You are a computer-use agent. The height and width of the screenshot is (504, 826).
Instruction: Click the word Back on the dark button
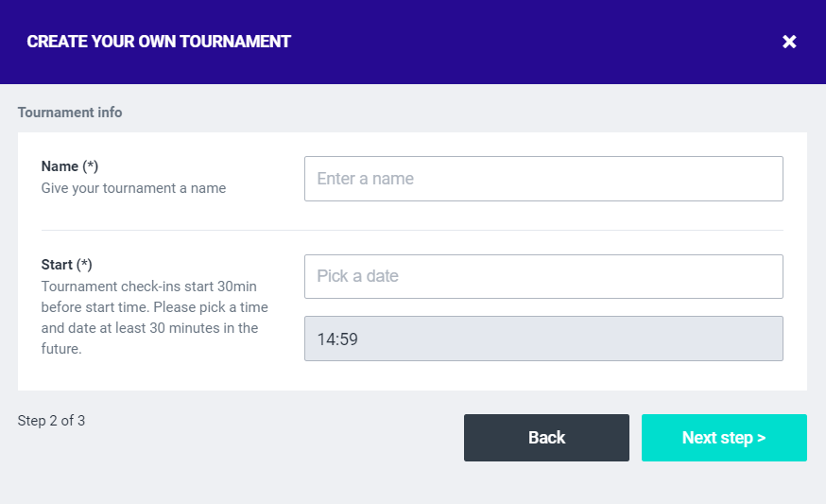click(546, 438)
